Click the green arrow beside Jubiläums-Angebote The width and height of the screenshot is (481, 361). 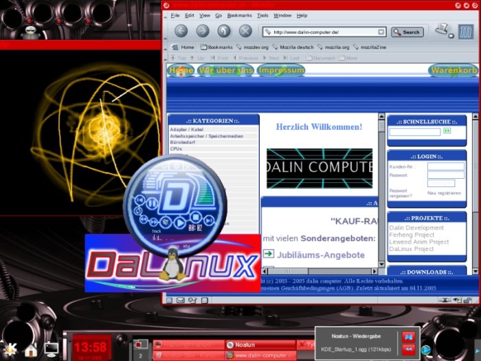[269, 253]
